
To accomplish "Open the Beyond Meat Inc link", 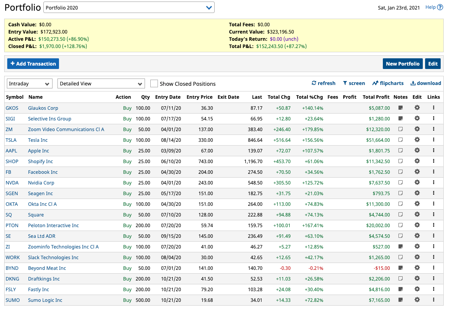I will click(x=47, y=268).
